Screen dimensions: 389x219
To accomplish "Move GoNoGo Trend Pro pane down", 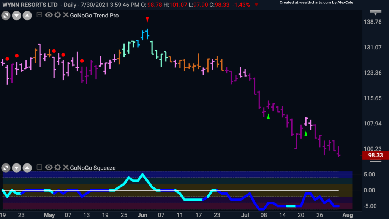I will pos(16,16).
